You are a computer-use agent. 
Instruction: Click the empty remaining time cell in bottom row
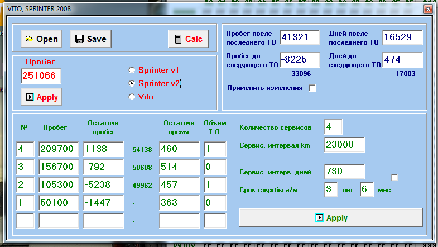pyautogui.click(x=179, y=221)
